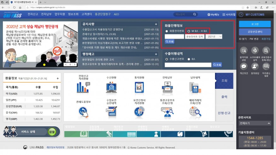Click the 원격지원 상담 icon
The width and height of the screenshot is (276, 155).
pyautogui.click(x=244, y=51)
